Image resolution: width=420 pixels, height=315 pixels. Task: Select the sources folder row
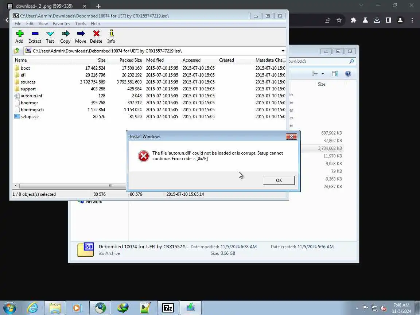click(x=149, y=82)
